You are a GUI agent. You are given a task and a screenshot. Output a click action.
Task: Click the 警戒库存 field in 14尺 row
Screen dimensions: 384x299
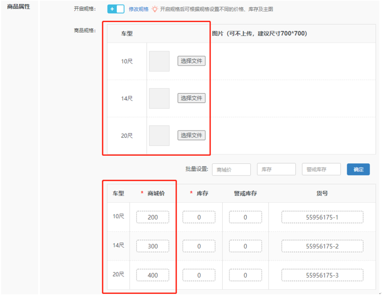pyautogui.click(x=245, y=246)
